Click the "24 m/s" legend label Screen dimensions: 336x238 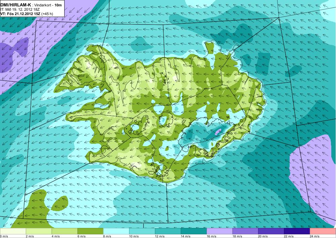pos(315,236)
